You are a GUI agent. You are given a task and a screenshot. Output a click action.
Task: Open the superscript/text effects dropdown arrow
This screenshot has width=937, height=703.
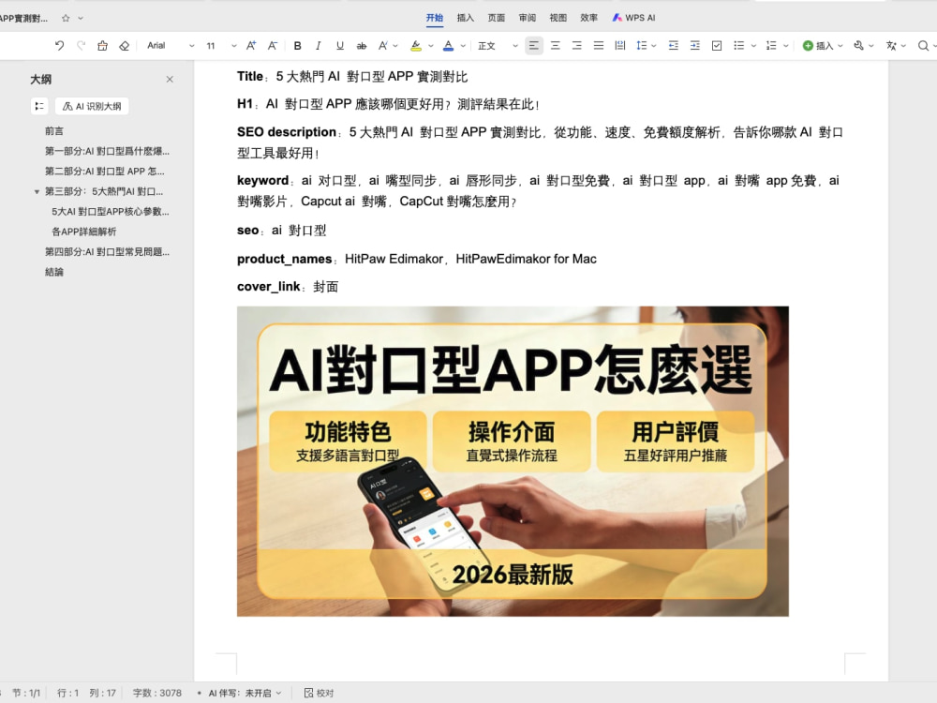click(395, 45)
